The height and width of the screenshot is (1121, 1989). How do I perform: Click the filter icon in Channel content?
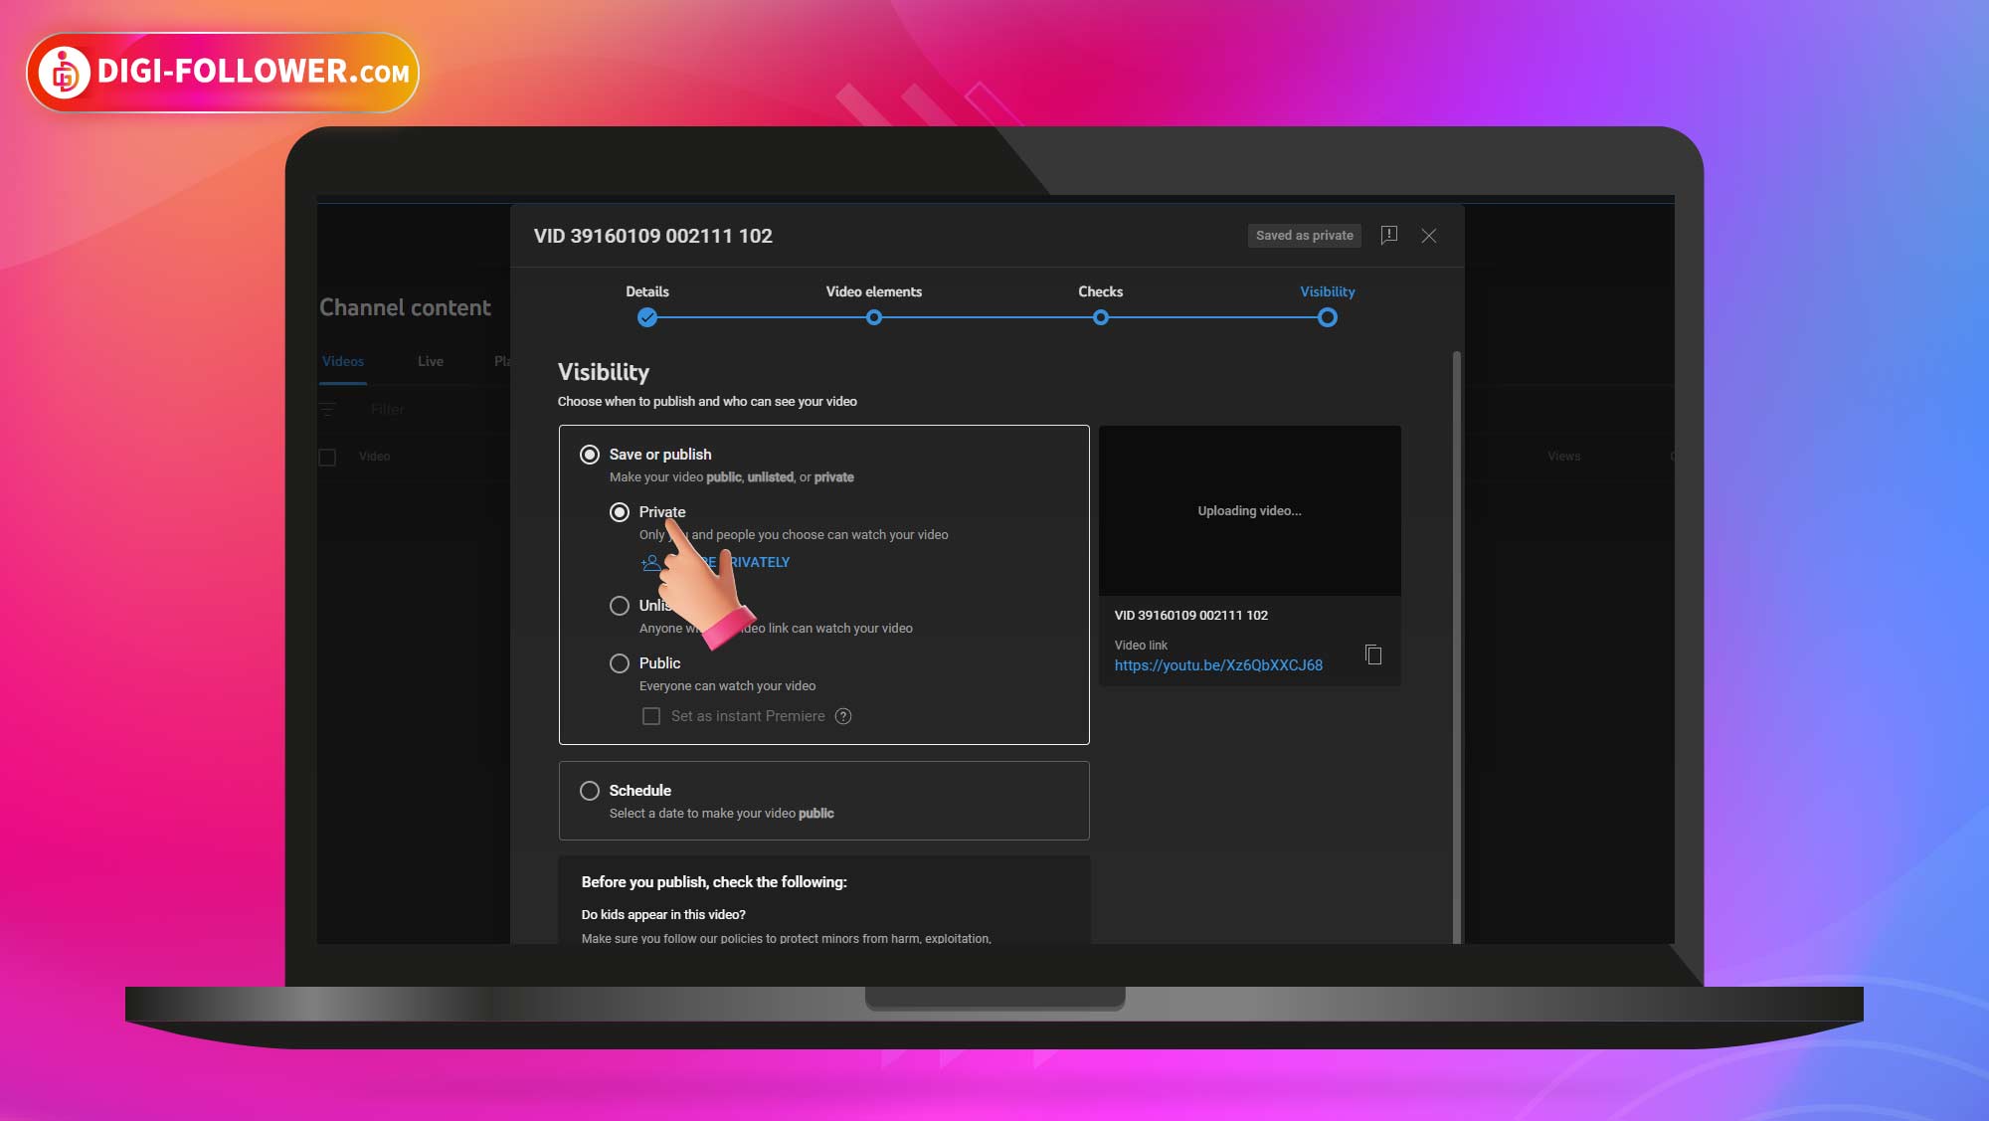click(x=327, y=410)
